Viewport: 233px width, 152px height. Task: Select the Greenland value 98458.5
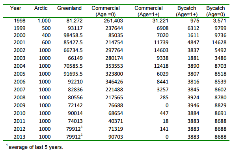[73, 35]
